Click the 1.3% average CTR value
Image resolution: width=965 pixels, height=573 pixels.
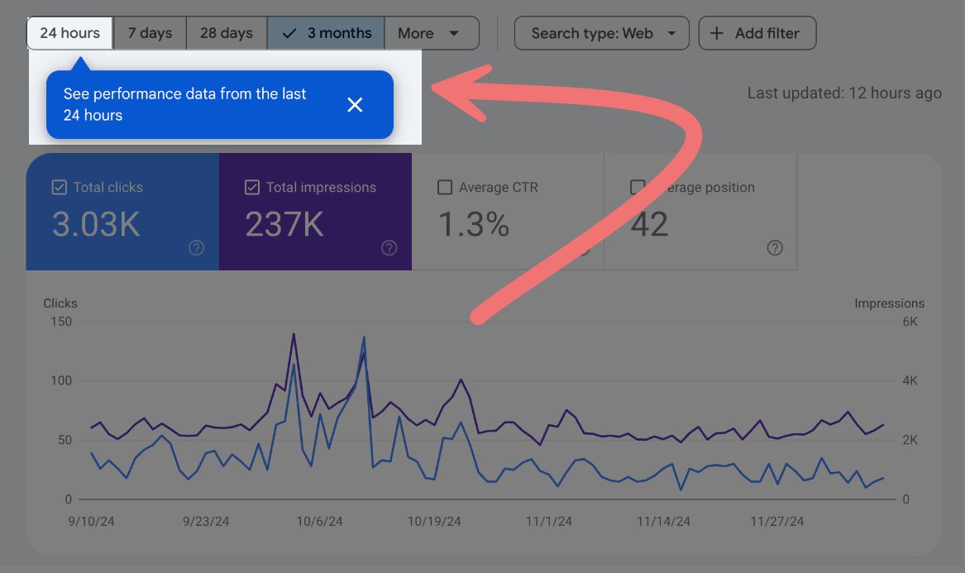(x=473, y=224)
